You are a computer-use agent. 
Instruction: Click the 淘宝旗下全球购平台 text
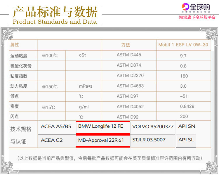click(197, 17)
